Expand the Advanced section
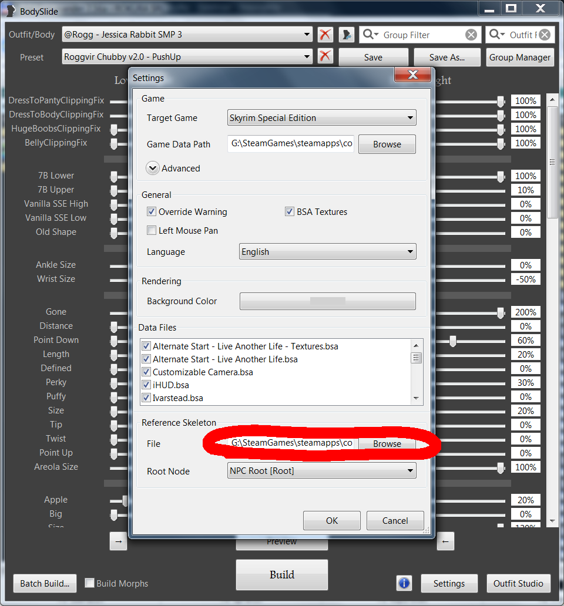This screenshot has height=606, width=564. coord(153,168)
